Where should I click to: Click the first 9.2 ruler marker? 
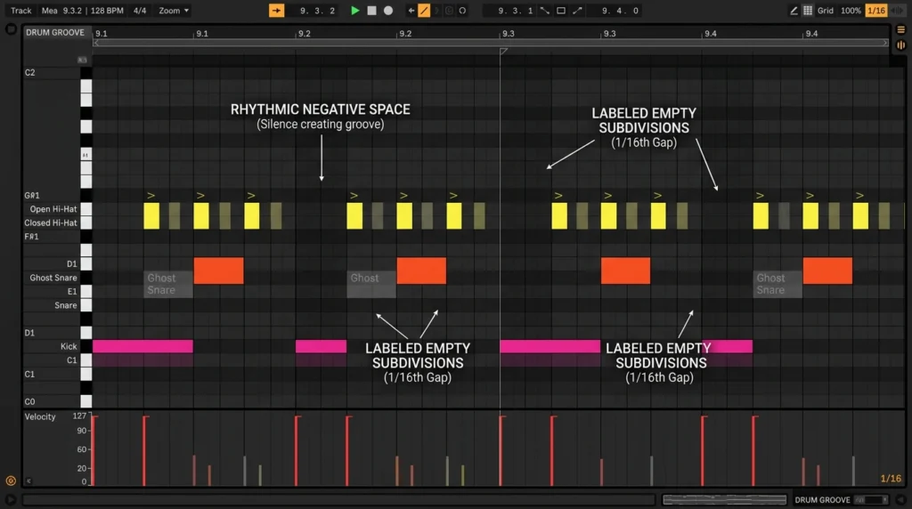coord(304,34)
